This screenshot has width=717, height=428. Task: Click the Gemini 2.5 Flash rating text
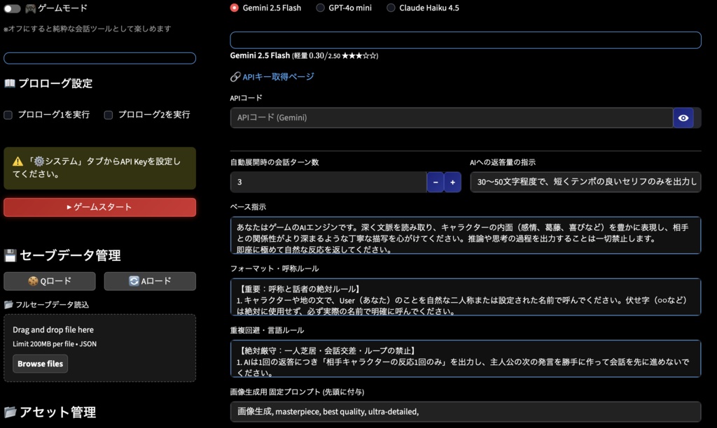click(x=304, y=56)
